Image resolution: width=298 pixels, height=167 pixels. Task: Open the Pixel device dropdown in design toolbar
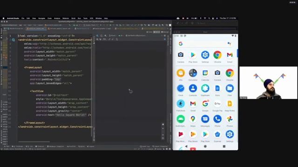click(x=113, y=36)
